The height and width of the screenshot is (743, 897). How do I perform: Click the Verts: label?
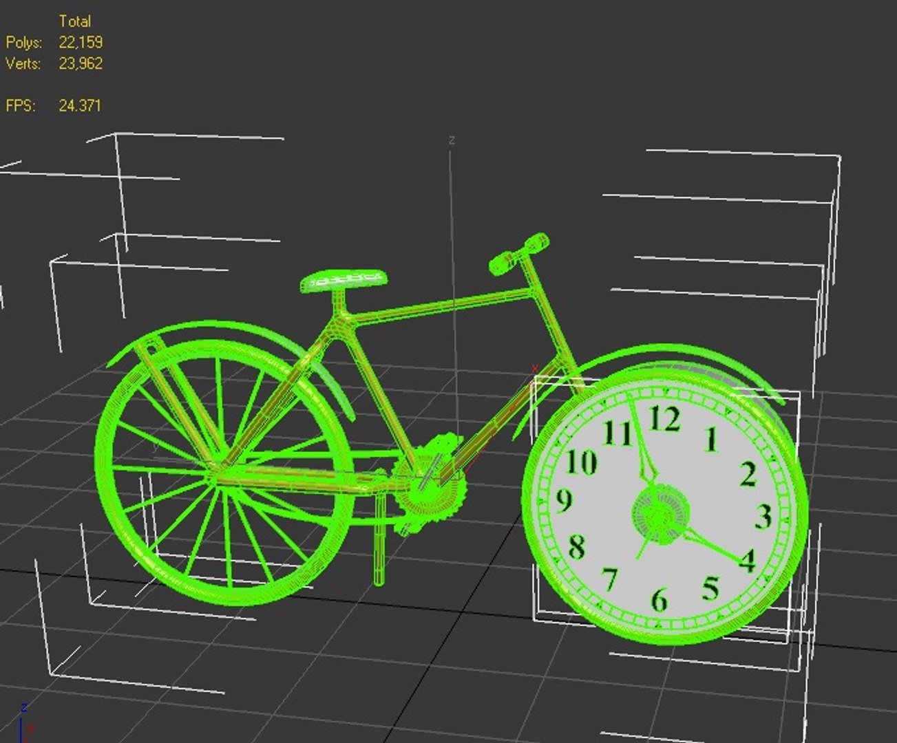click(23, 63)
